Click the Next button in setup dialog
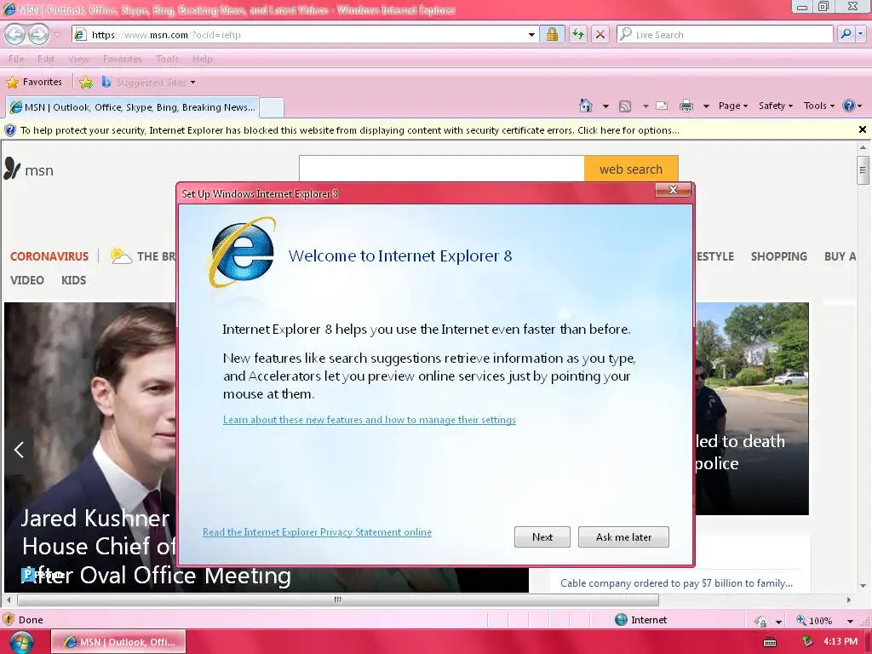 (x=542, y=536)
